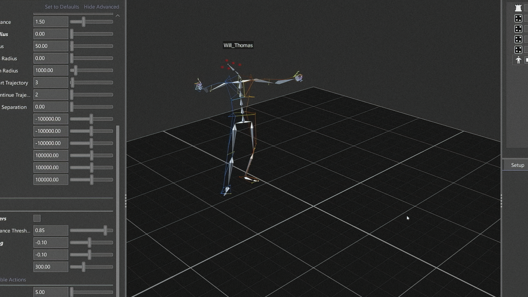Switch to the Setup tab
Viewport: 528px width, 297px height.
[x=517, y=165]
